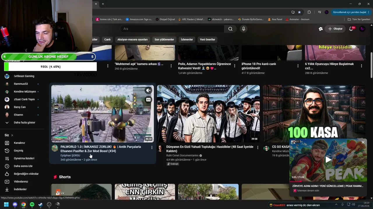Open options for iPhone 18 Pro video
The image size is (373, 209).
tap(298, 66)
